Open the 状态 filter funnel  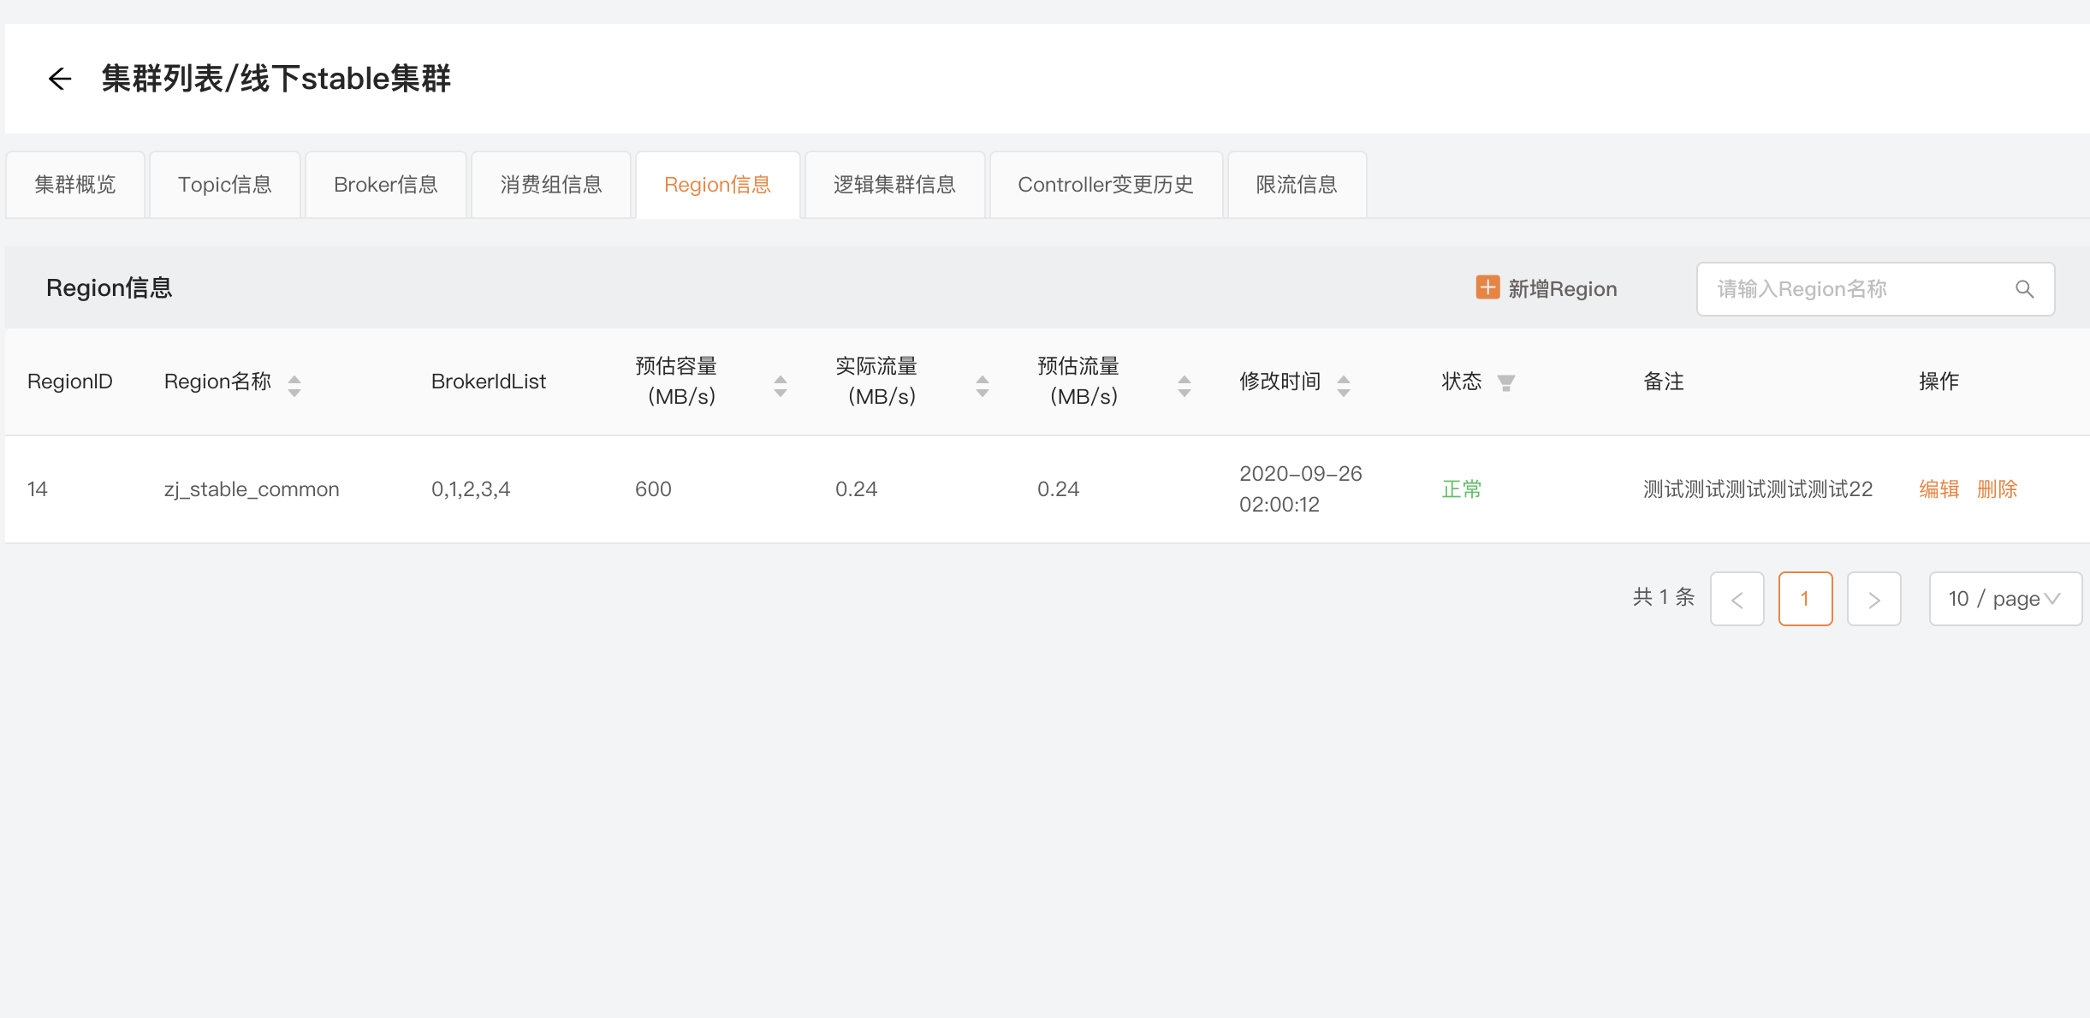point(1506,382)
